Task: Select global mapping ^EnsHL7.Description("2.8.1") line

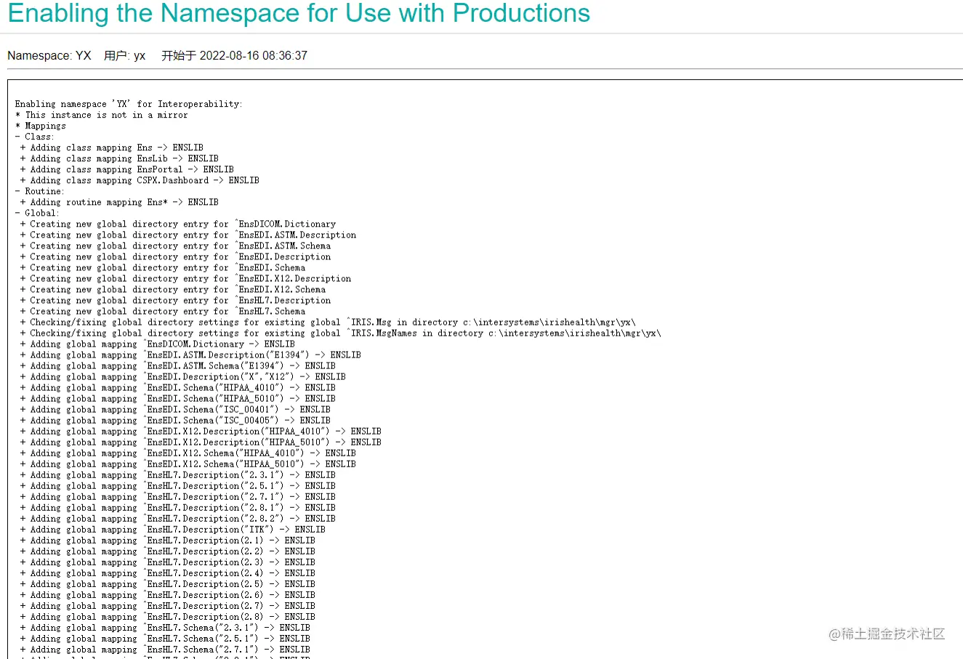Action: (x=178, y=507)
